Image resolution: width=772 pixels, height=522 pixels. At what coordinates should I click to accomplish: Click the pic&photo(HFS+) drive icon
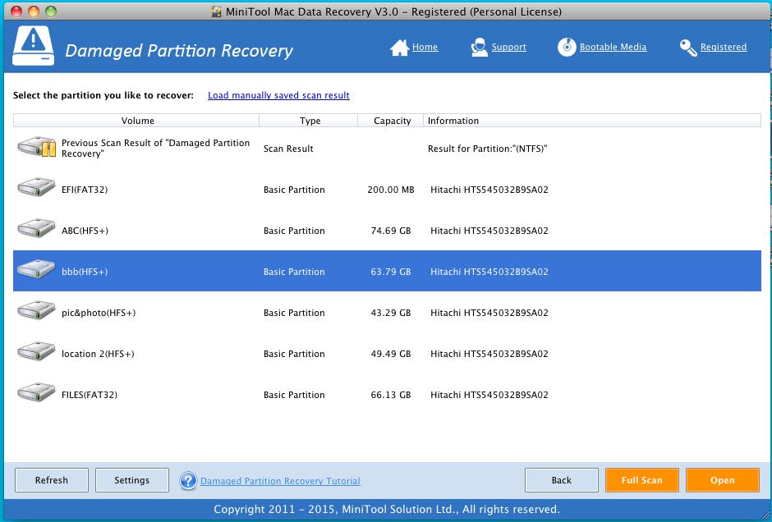[36, 311]
